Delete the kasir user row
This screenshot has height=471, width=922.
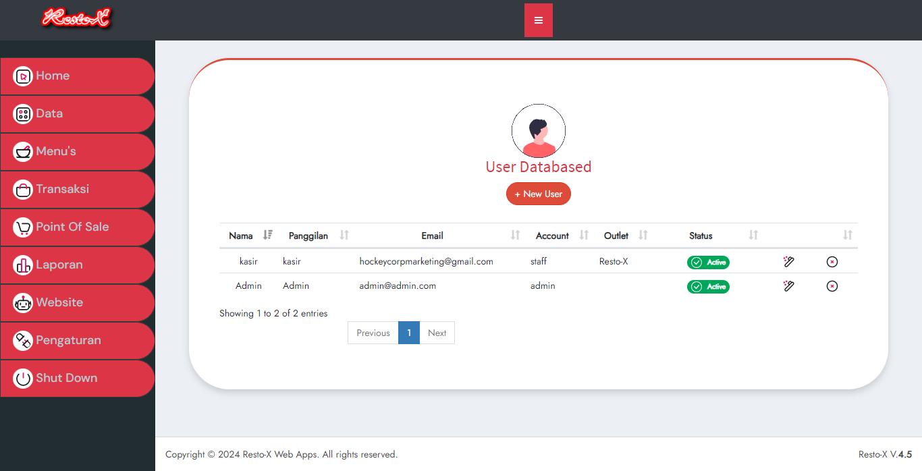tap(832, 262)
